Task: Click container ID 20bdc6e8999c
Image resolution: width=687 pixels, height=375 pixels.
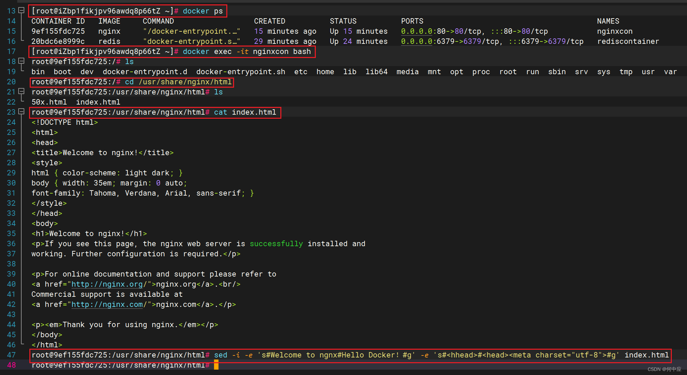Action: [x=58, y=41]
